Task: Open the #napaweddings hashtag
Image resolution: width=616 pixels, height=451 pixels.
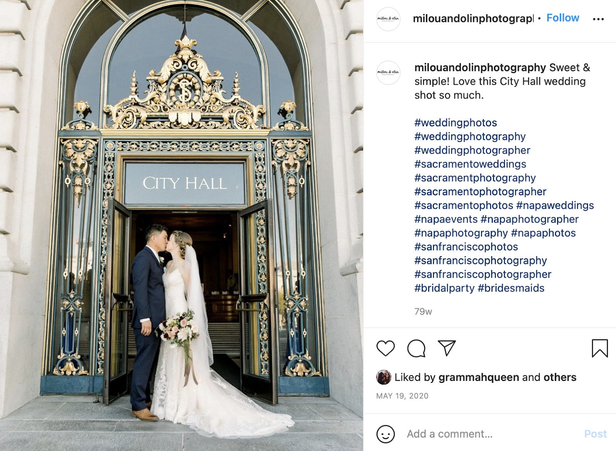Action: (x=555, y=205)
